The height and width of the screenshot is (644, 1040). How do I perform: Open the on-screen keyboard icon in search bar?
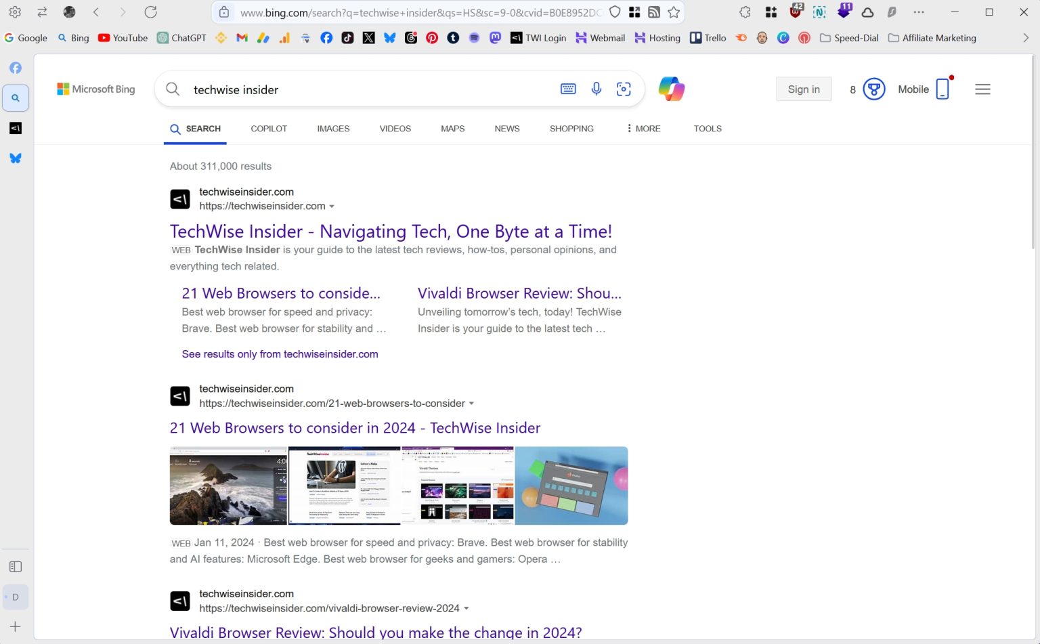pyautogui.click(x=568, y=89)
